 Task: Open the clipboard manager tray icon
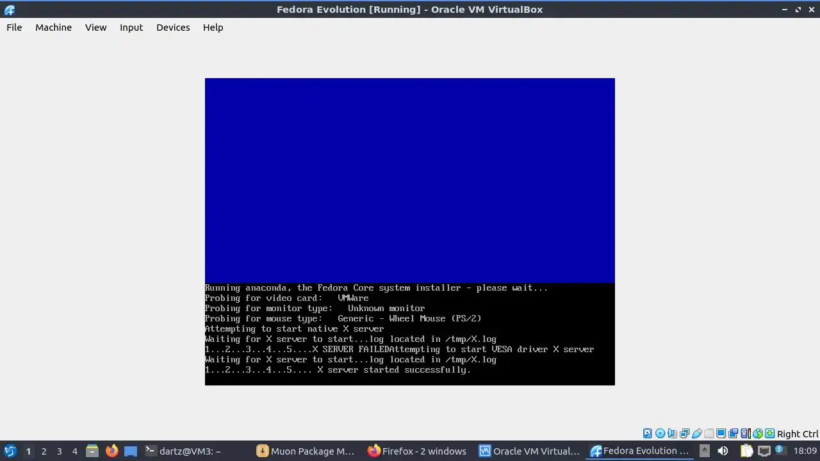[x=746, y=451]
